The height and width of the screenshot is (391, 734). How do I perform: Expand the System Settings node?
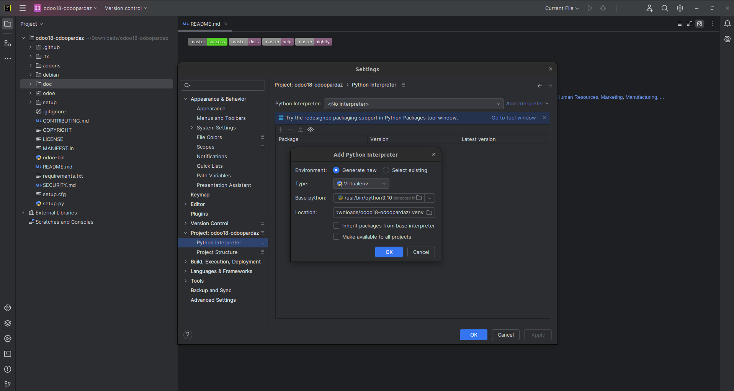coord(192,128)
